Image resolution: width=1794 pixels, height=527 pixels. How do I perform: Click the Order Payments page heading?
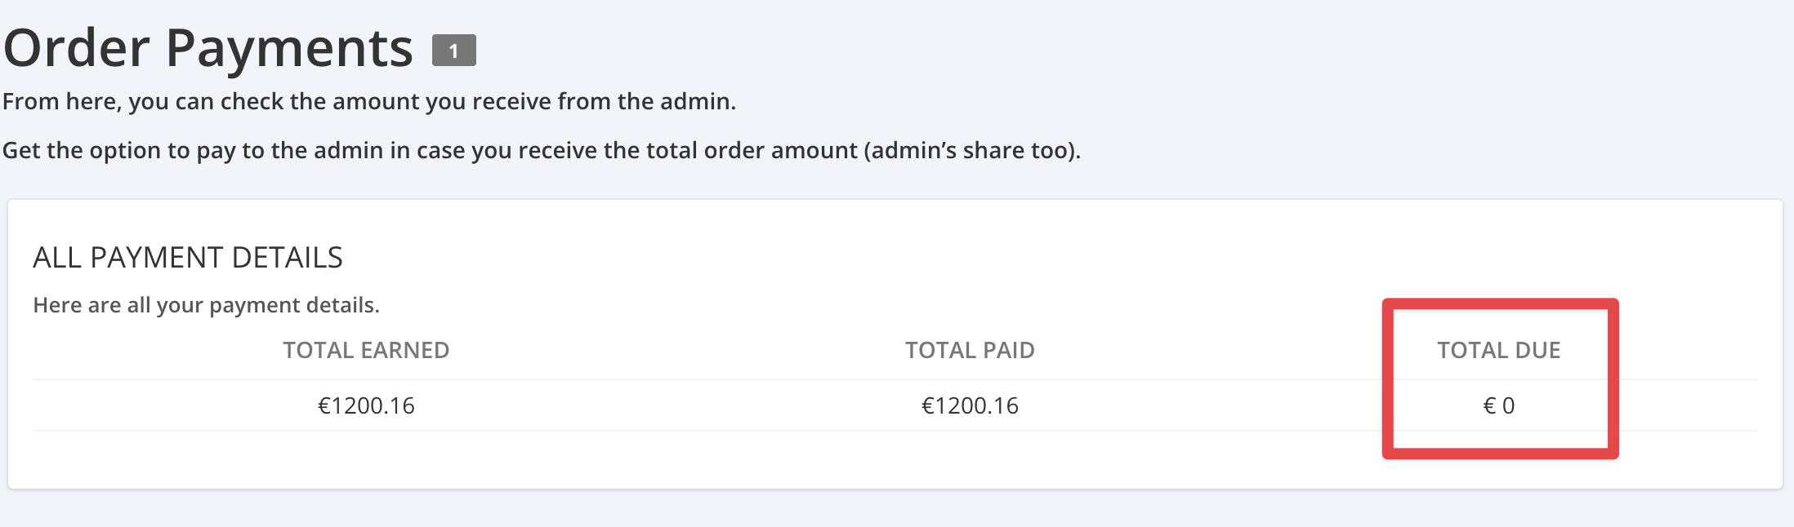tap(208, 49)
